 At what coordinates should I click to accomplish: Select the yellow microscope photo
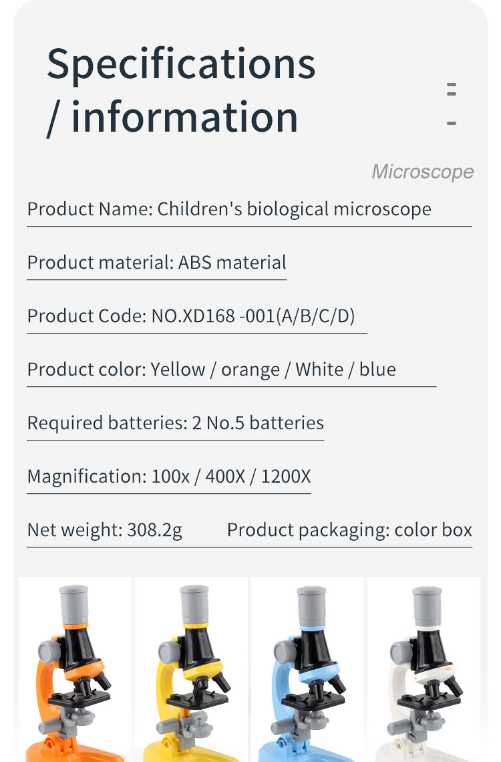192,668
